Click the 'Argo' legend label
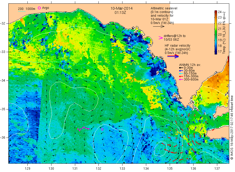 click(x=45, y=8)
